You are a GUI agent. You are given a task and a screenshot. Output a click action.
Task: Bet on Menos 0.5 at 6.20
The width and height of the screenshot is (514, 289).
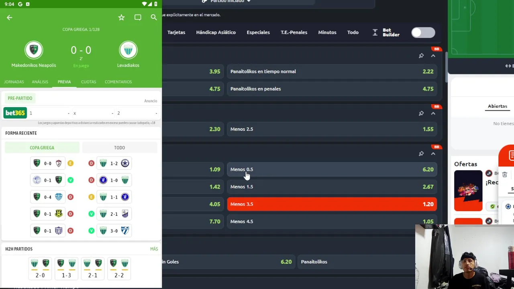(x=332, y=169)
